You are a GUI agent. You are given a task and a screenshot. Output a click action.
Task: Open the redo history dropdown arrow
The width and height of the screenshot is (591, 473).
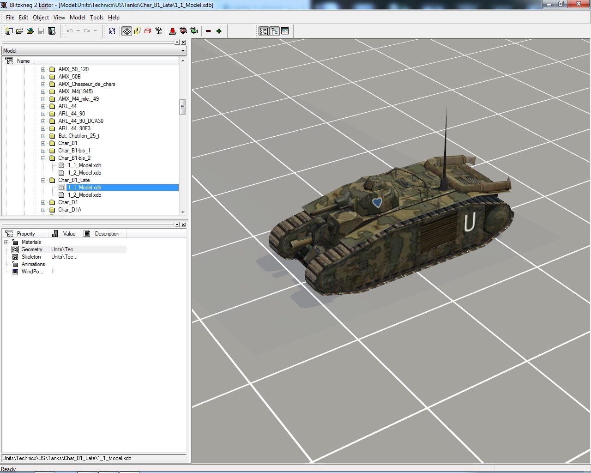click(95, 31)
